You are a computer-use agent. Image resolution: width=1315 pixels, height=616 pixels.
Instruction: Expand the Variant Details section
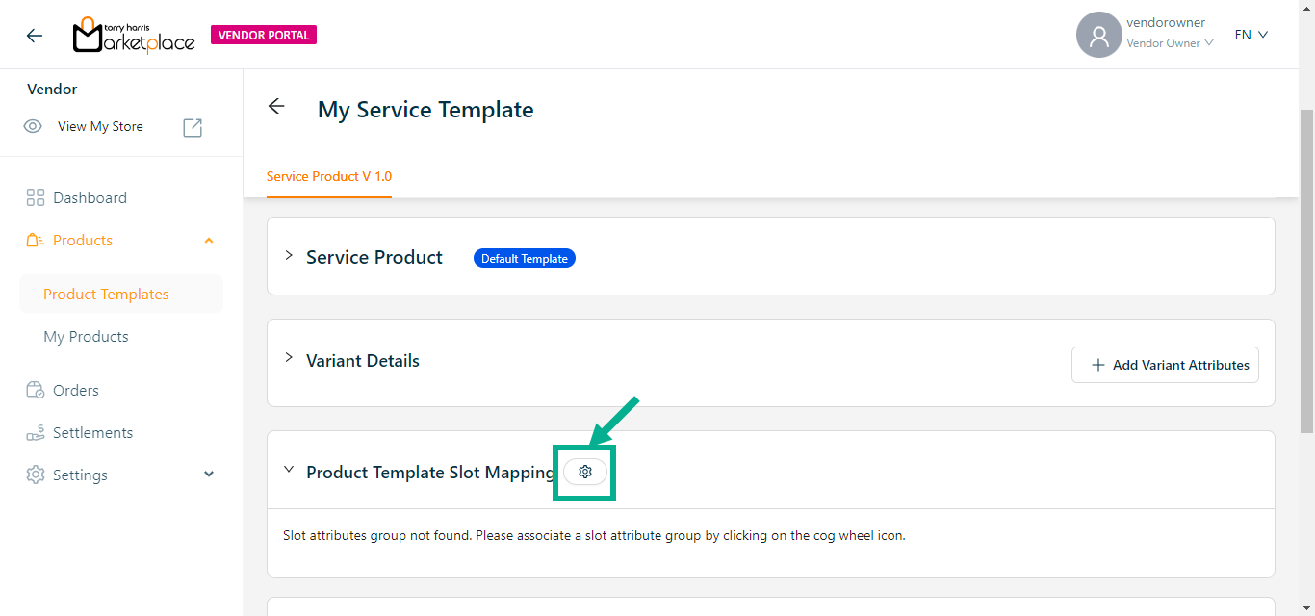(289, 358)
